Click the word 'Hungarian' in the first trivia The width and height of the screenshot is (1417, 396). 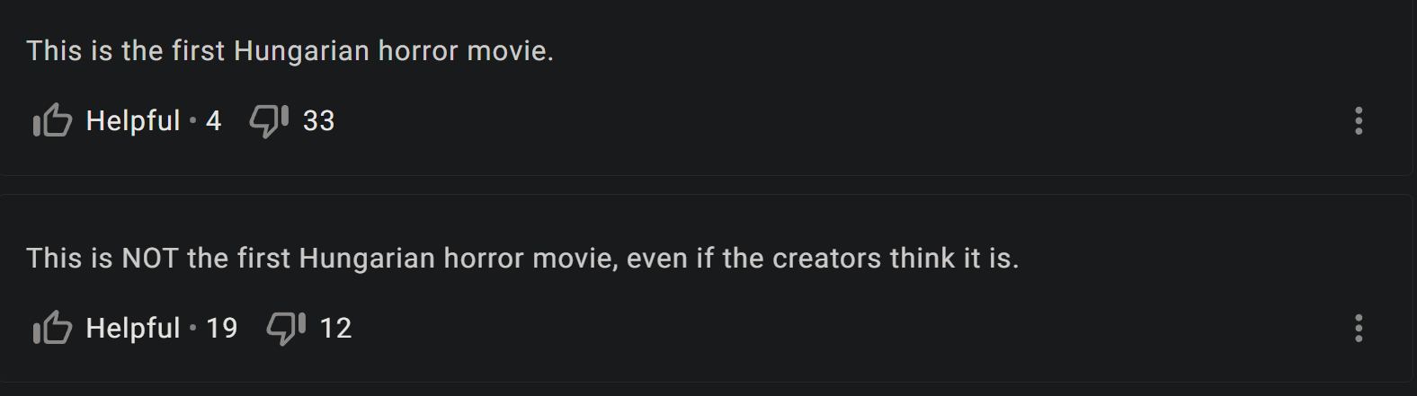pos(301,51)
